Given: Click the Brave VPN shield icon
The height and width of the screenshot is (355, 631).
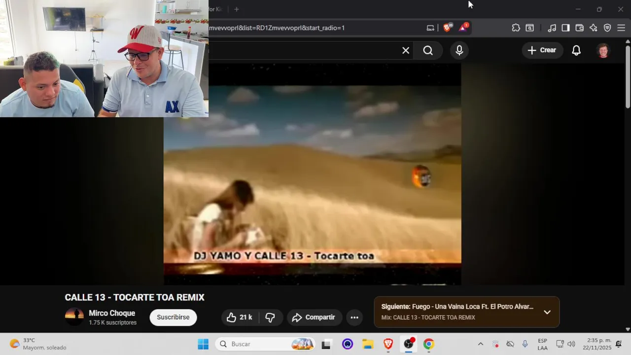Looking at the screenshot, I should pos(607,28).
